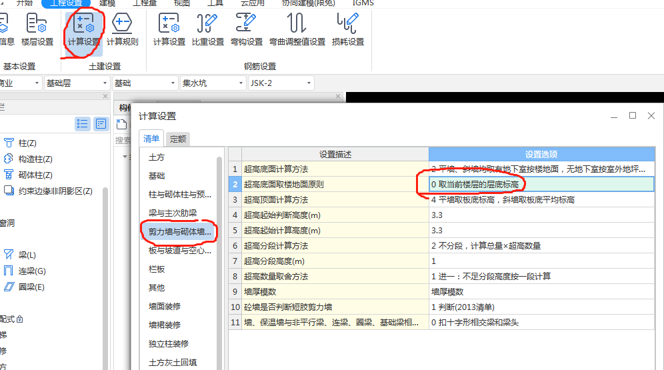Select 连梁(G) component type
This screenshot has height=370, width=664.
pyautogui.click(x=25, y=271)
